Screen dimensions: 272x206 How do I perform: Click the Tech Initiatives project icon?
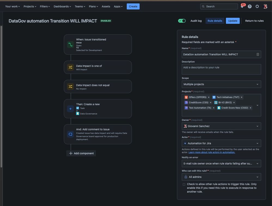coord(214,97)
